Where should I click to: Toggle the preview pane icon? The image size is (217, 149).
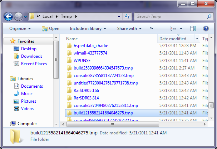point(193,29)
